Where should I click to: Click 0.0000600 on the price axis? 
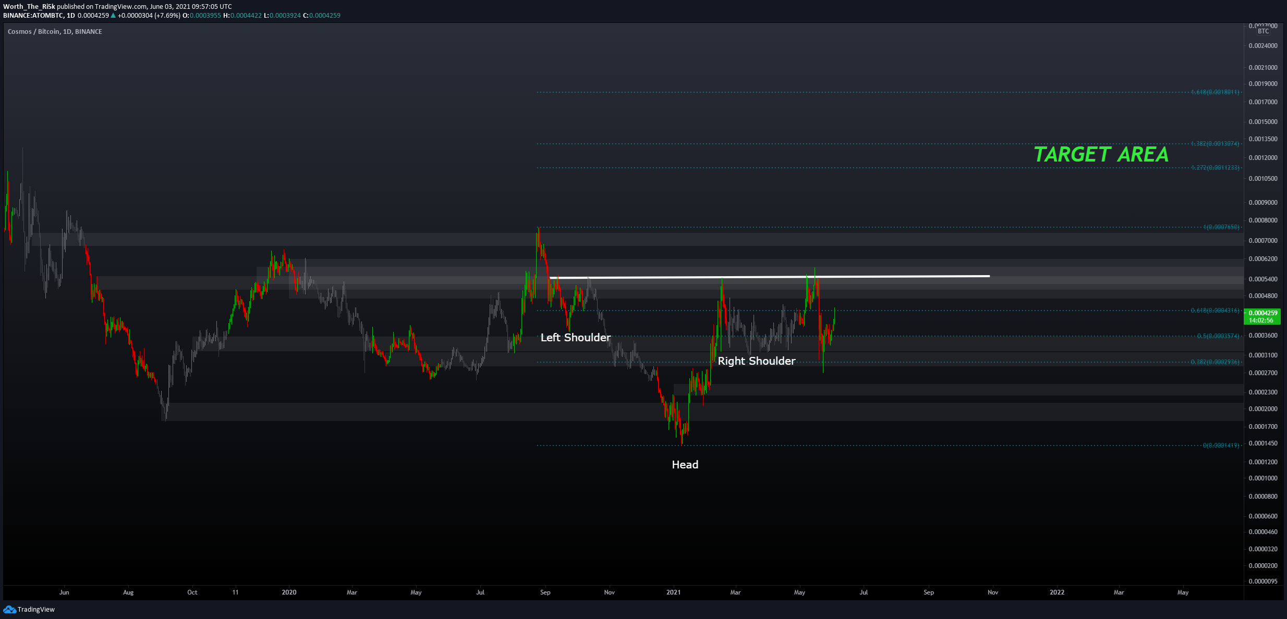coord(1263,516)
